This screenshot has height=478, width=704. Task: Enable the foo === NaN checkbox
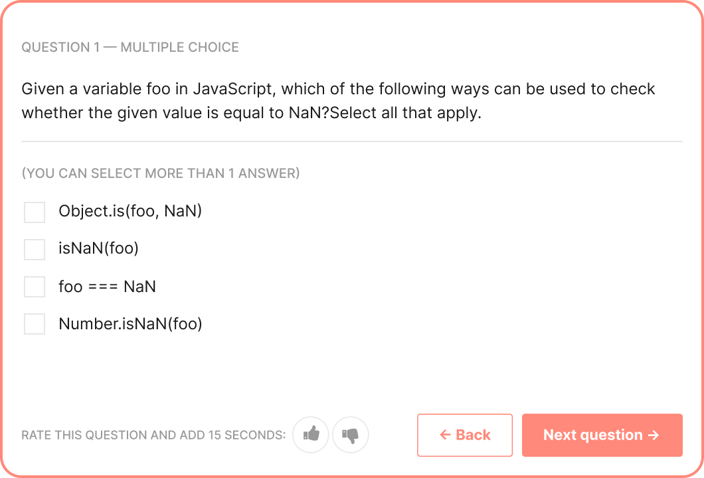coord(35,287)
